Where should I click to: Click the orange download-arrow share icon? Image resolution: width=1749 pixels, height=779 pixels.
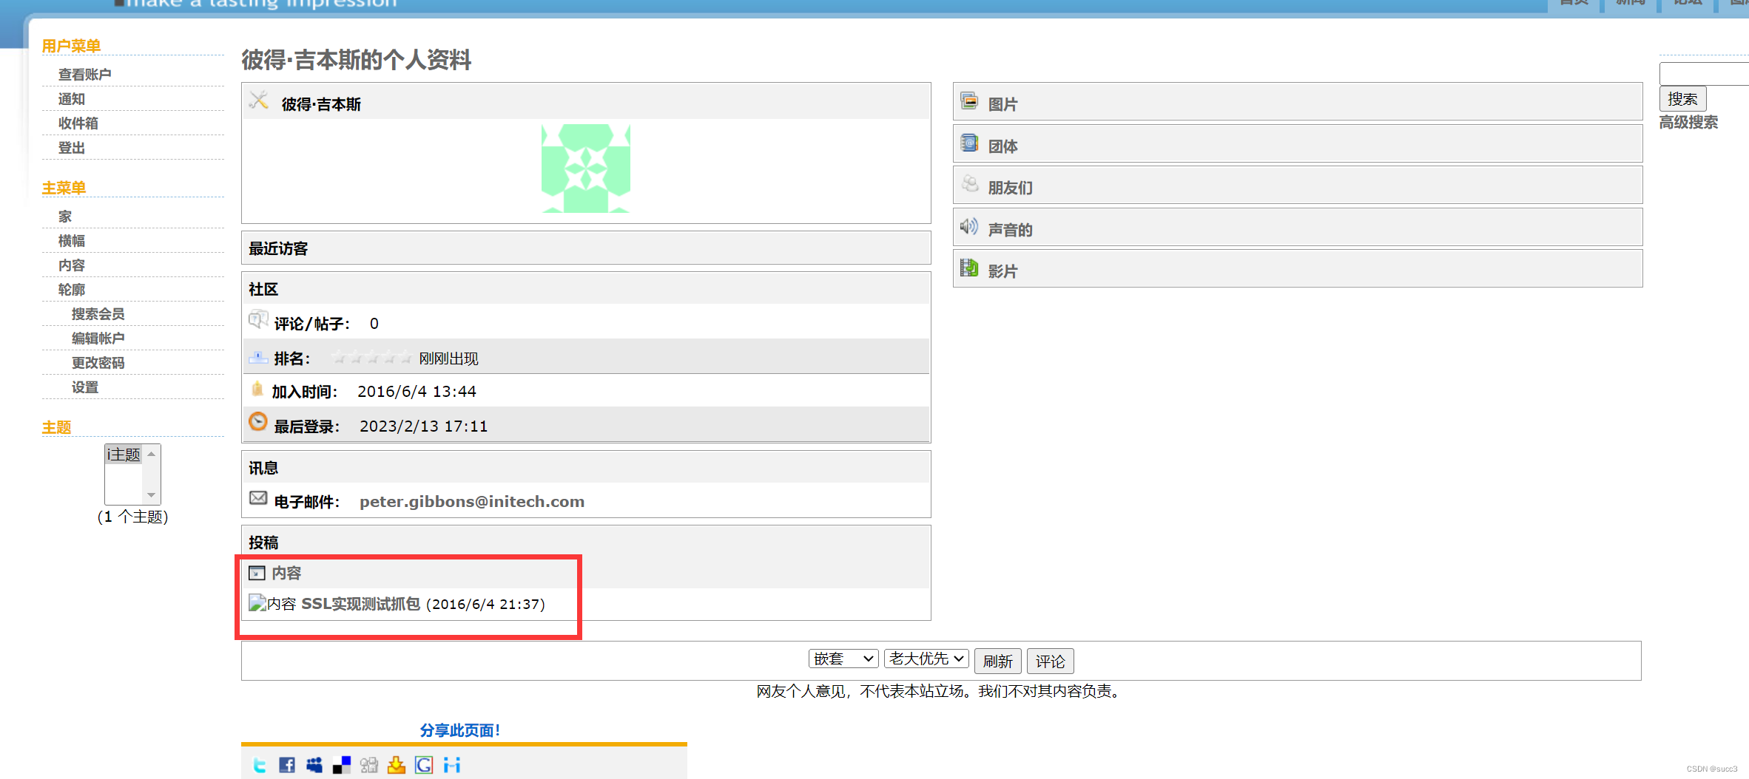pos(397,765)
